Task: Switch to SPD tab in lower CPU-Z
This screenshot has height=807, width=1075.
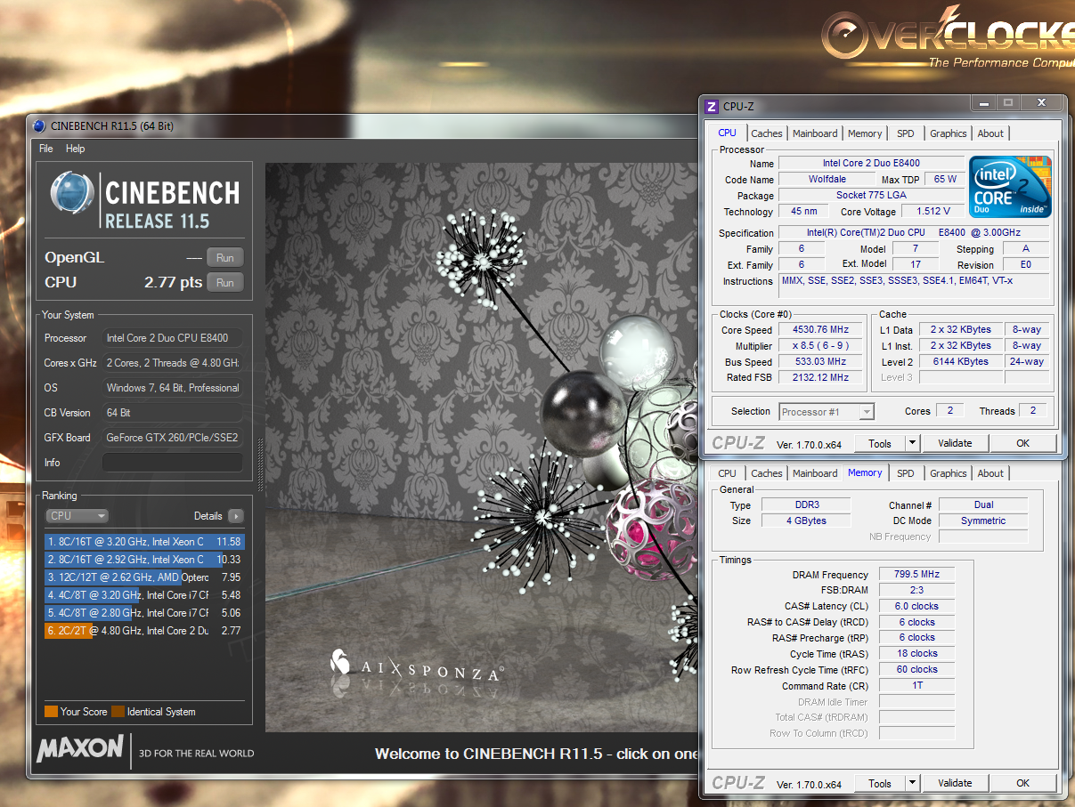Action: click(x=906, y=473)
